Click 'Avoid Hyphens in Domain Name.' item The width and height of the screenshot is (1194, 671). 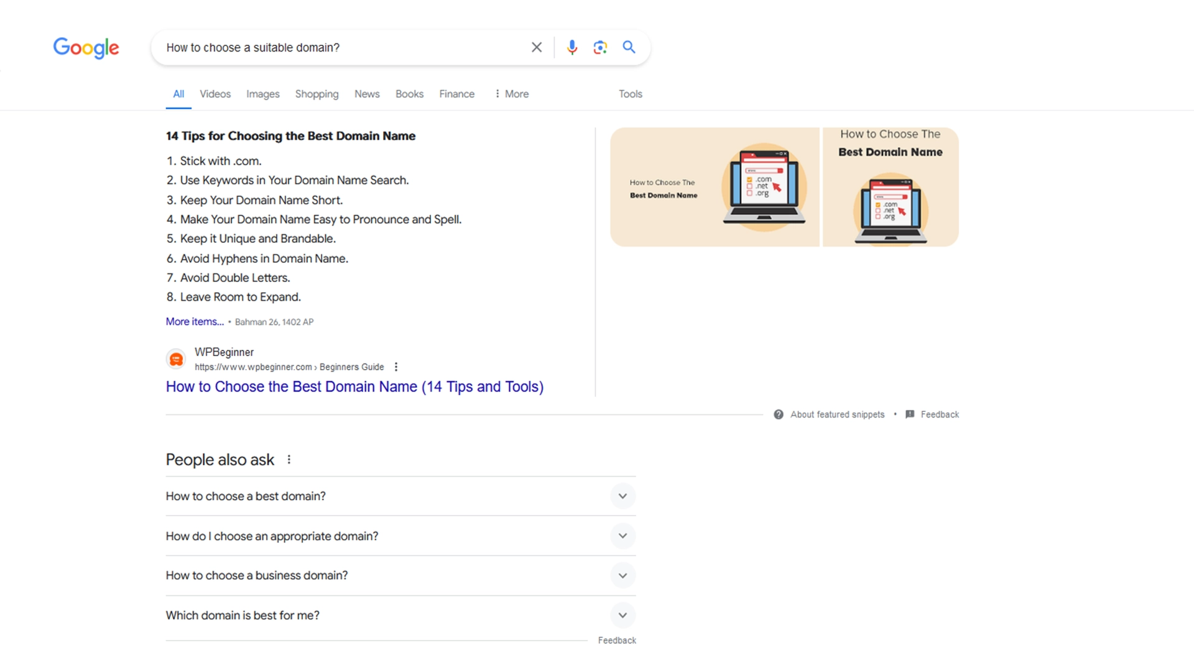tap(264, 258)
